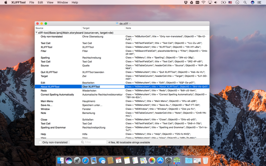Open the XLIFF app in the dock
The width and height of the screenshot is (266, 166).
tap(177, 160)
